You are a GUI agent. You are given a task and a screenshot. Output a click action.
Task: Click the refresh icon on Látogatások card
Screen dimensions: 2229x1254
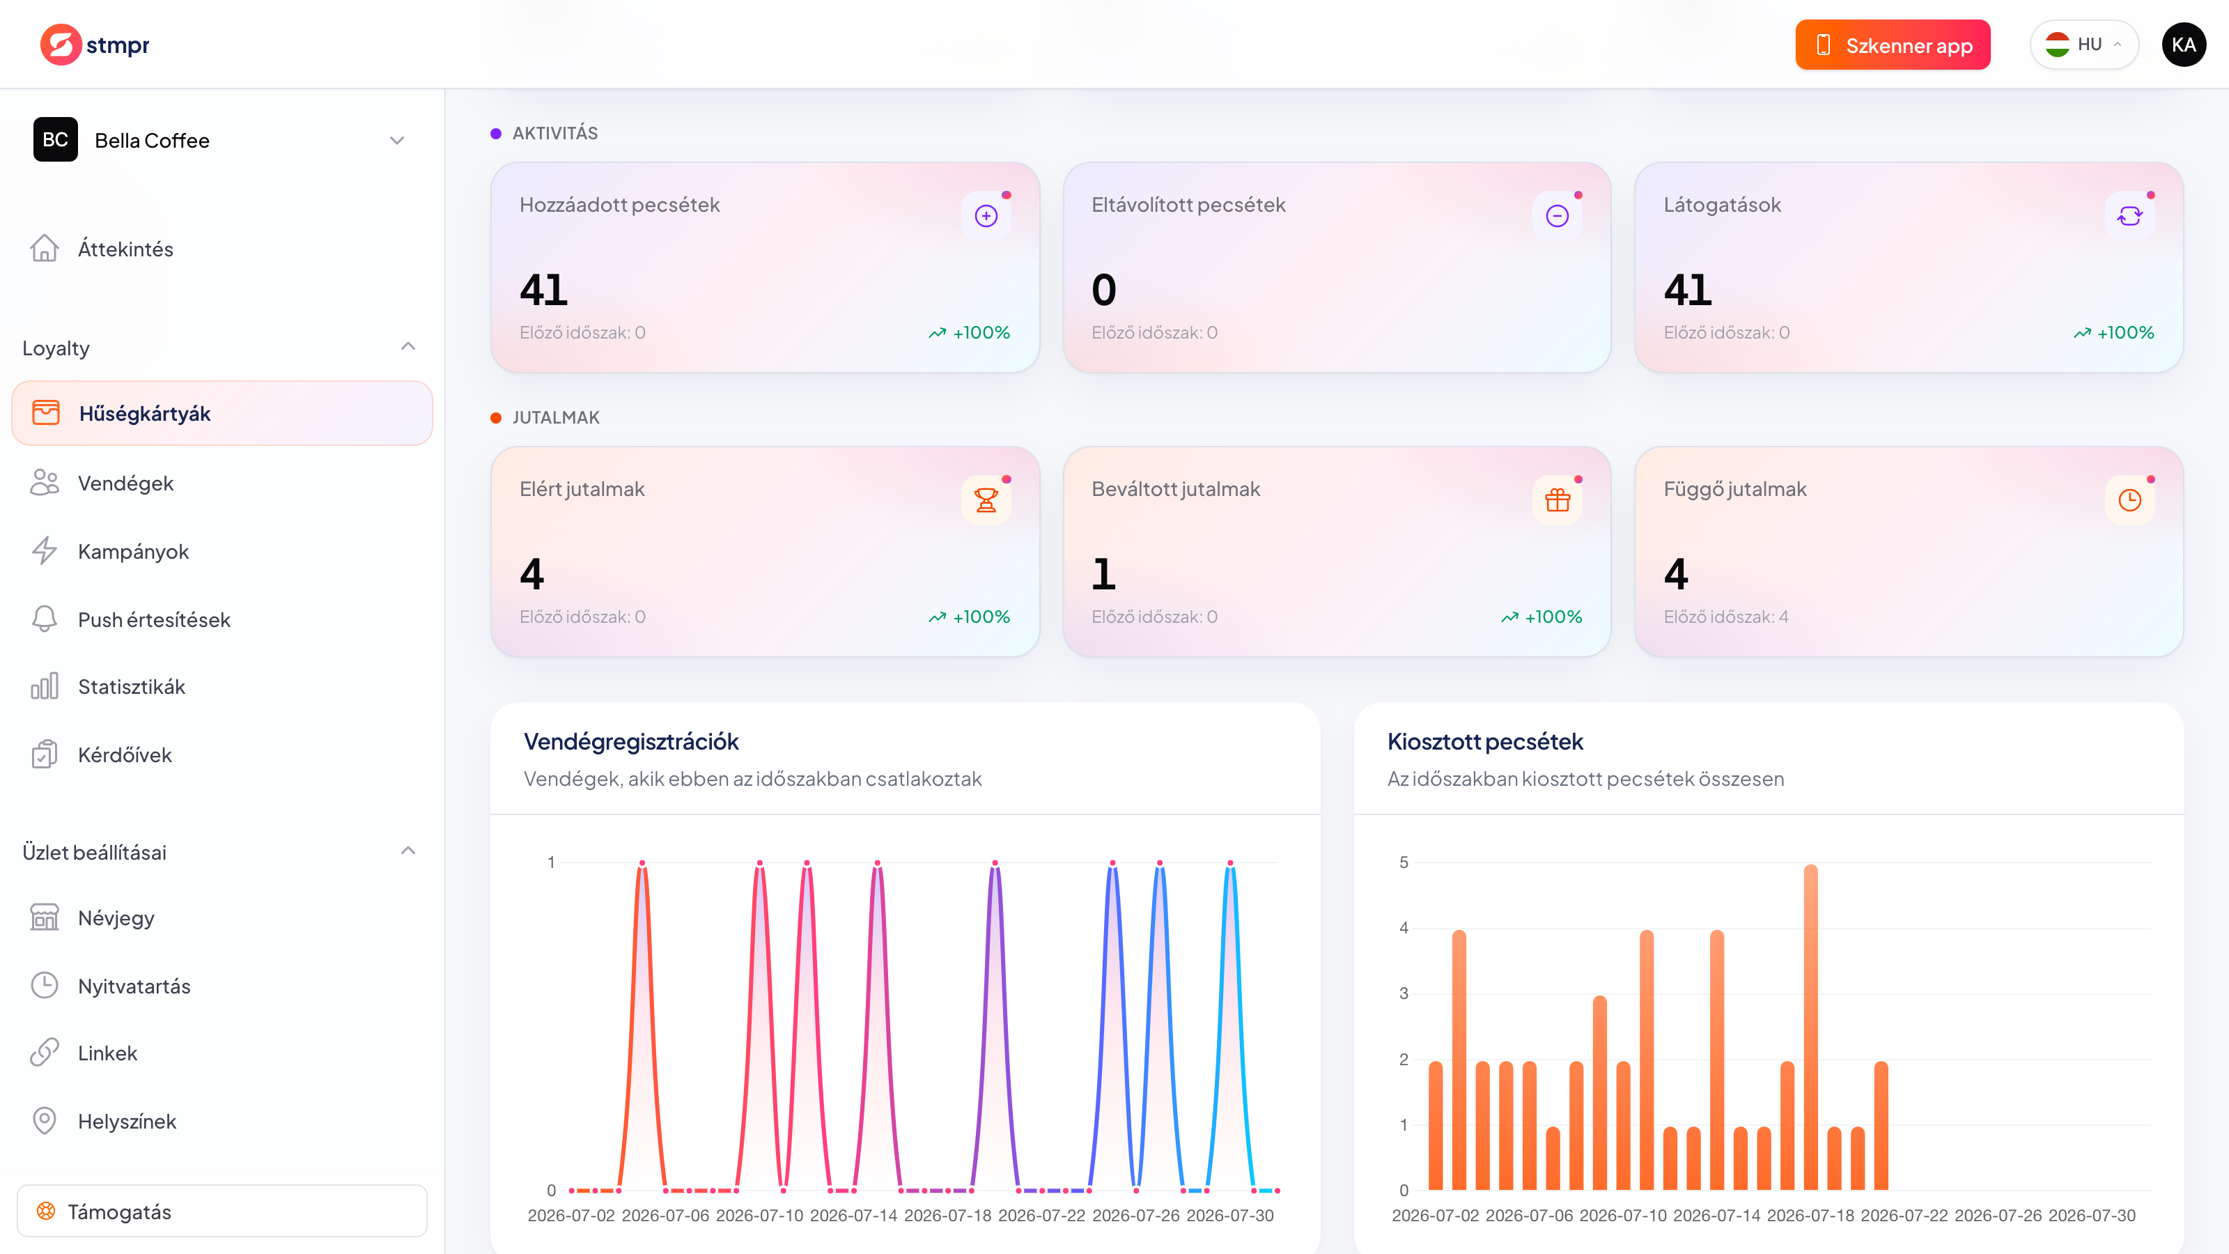point(2129,215)
